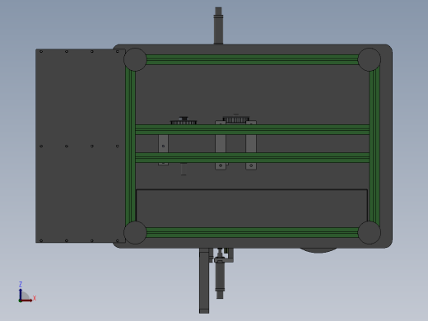Select the small timing pulley on the crossbar
The height and width of the screenshot is (321, 428).
184,121
